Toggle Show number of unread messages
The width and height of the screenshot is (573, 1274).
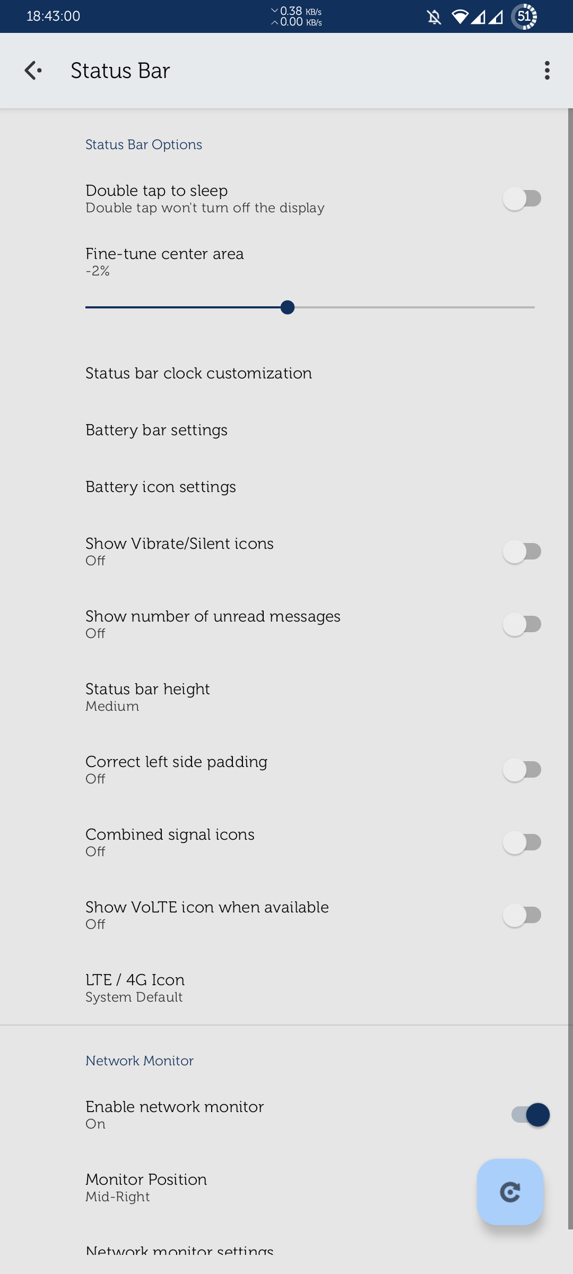coord(523,624)
